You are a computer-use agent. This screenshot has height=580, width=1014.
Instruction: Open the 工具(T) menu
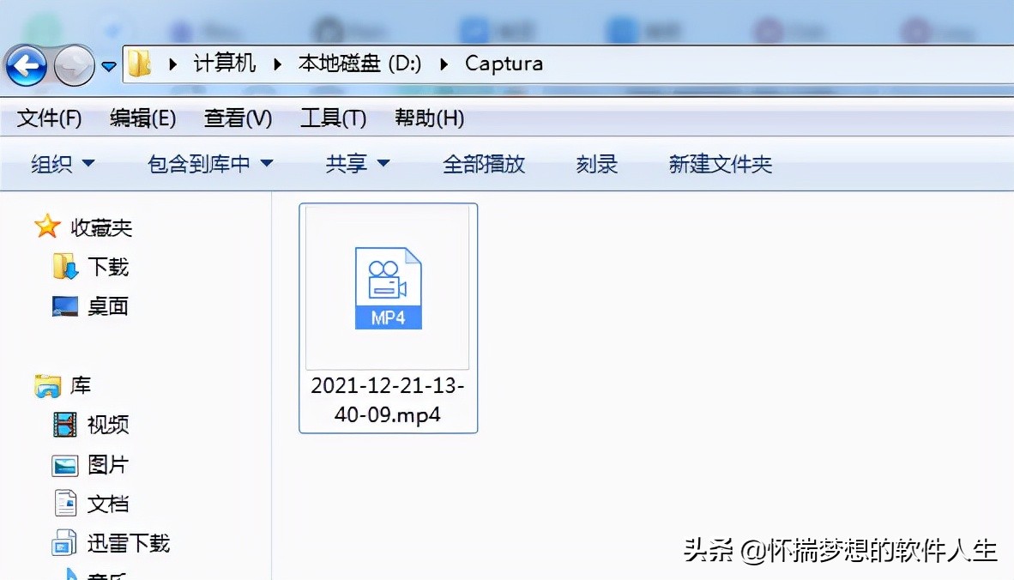334,118
